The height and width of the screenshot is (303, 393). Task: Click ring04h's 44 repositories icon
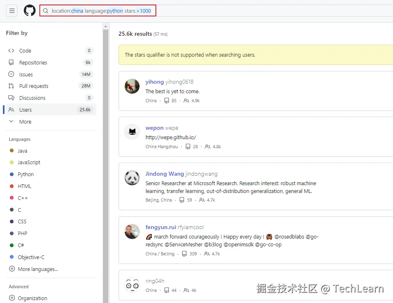tap(167, 290)
